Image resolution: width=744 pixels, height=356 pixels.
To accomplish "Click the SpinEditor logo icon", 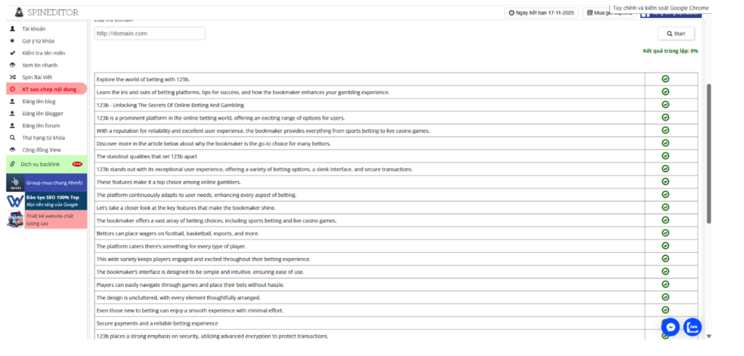I will point(20,12).
